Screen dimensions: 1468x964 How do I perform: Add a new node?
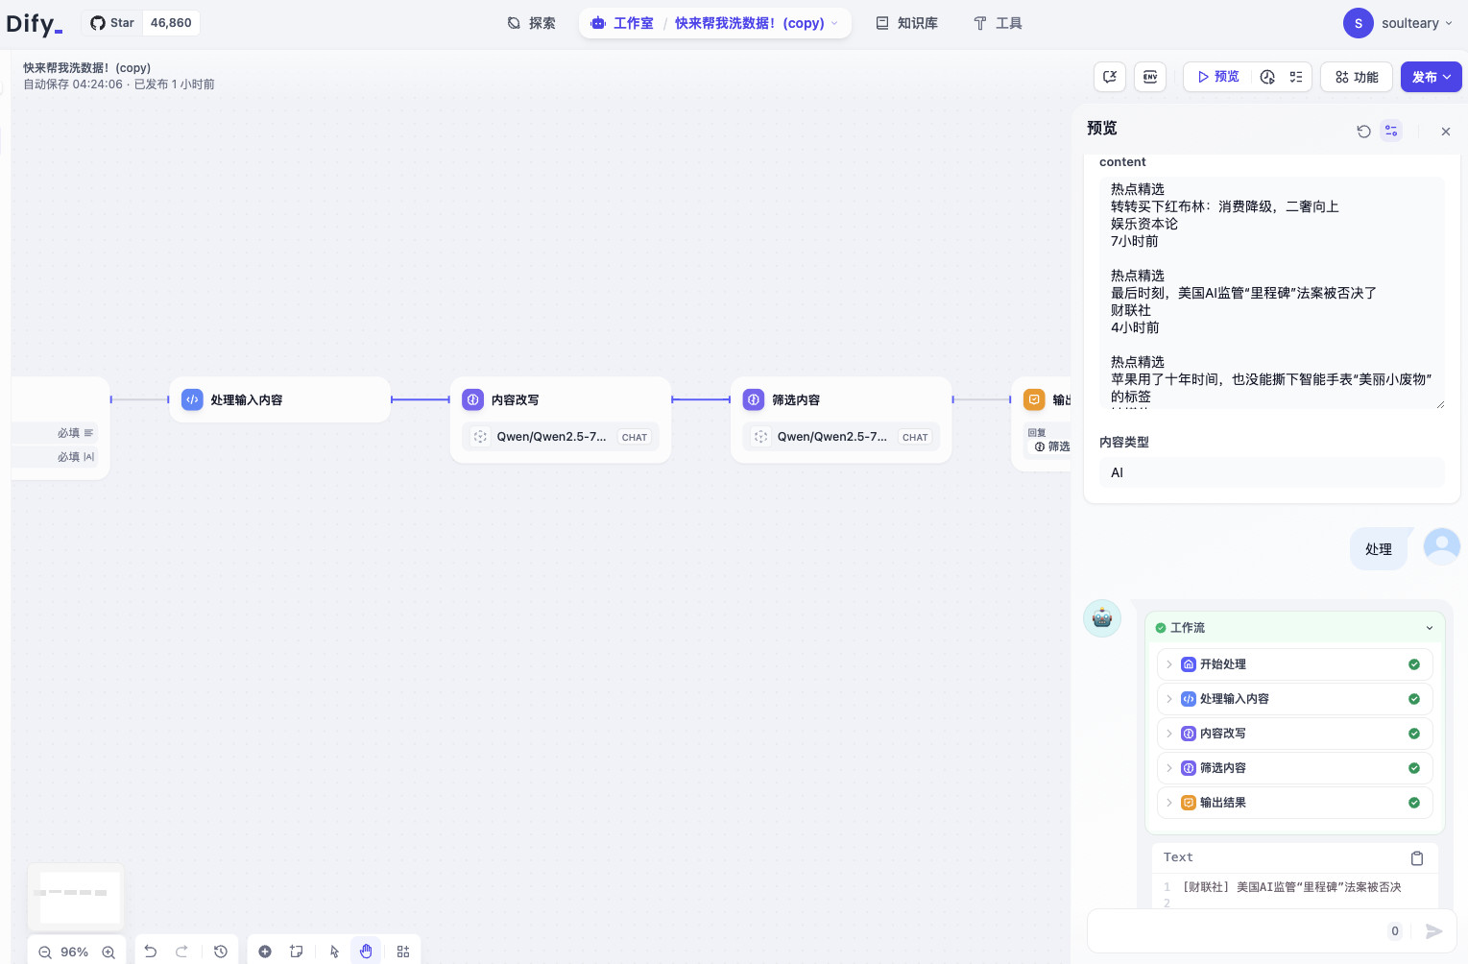[x=265, y=952]
